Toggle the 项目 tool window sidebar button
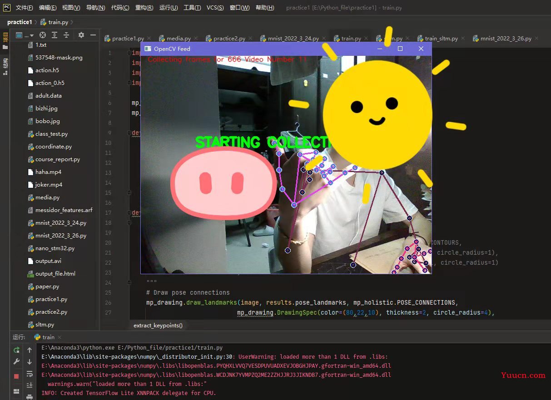This screenshot has height=400, width=551. tap(5, 40)
